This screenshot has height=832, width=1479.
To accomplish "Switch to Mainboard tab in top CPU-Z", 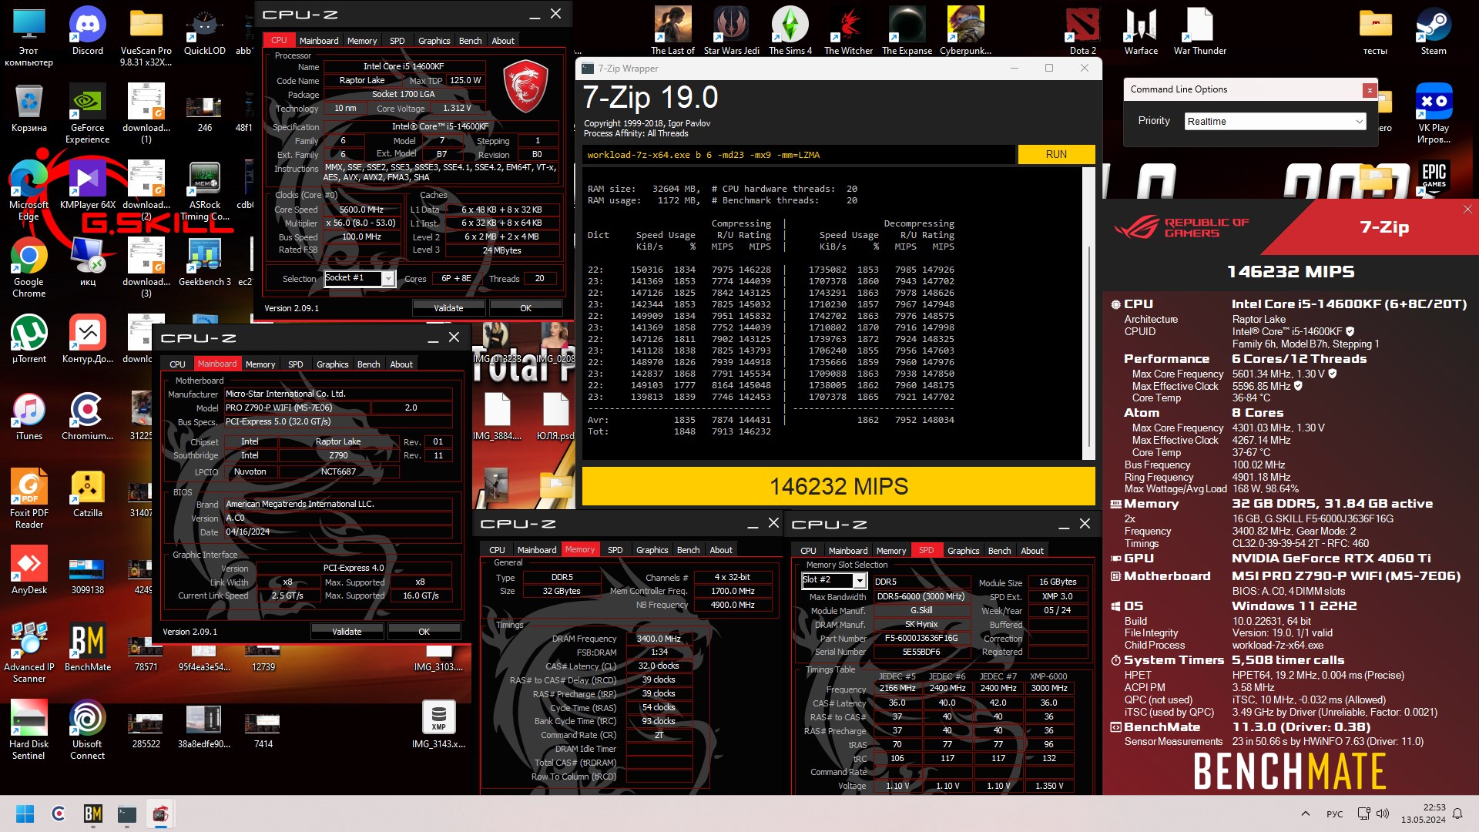I will click(x=318, y=41).
